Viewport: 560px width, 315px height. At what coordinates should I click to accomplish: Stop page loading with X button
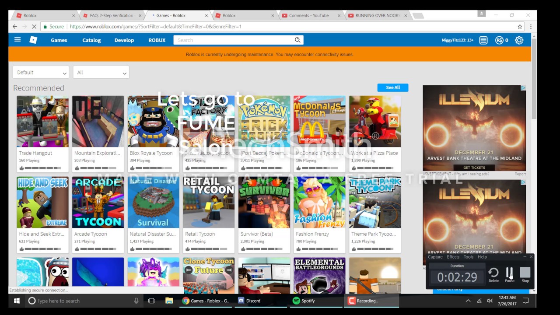coord(34,27)
